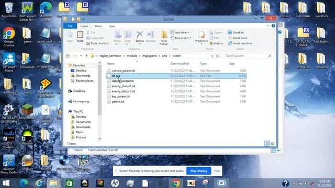Open the Google Chrome desktop shortcut
This screenshot has height=188, width=335.
(x=9, y=37)
